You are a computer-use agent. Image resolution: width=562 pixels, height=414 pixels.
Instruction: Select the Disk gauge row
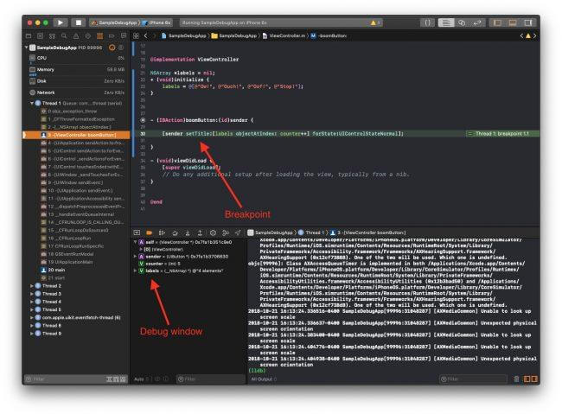pos(76,81)
